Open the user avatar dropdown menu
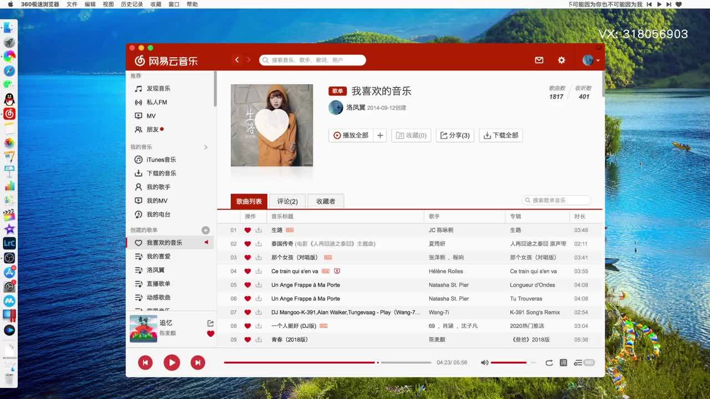This screenshot has width=710, height=399. pyautogui.click(x=591, y=60)
